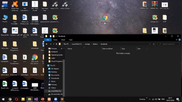This screenshot has width=182, height=102.
Task: Select Downloads in navigation pane
Action: (x=55, y=78)
